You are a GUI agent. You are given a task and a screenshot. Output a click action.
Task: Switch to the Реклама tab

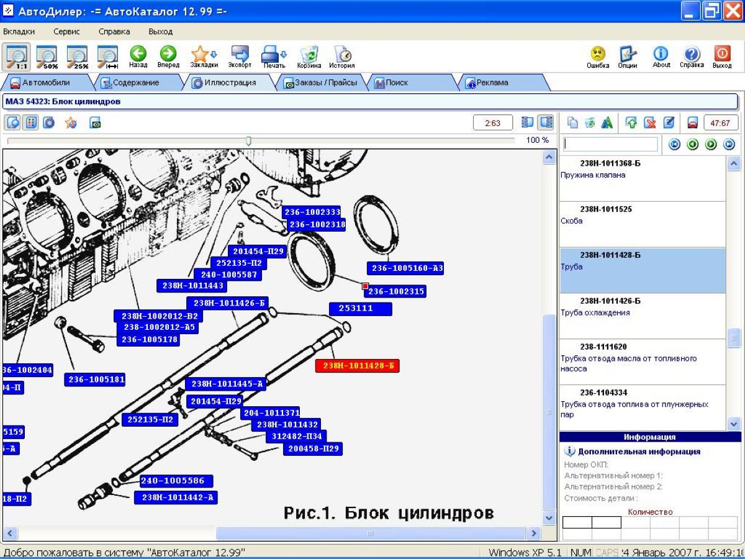[x=504, y=82]
